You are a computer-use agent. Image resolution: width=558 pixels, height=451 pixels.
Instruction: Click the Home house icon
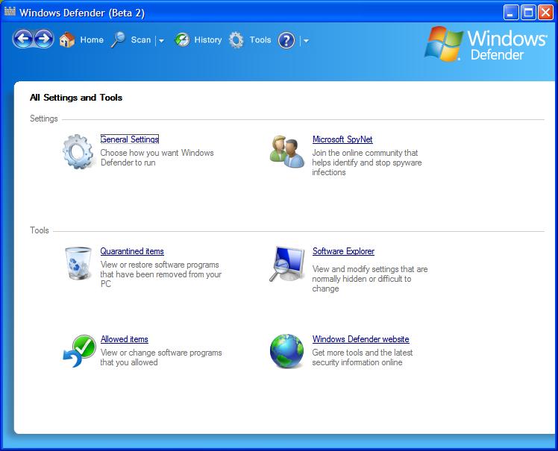coord(67,40)
